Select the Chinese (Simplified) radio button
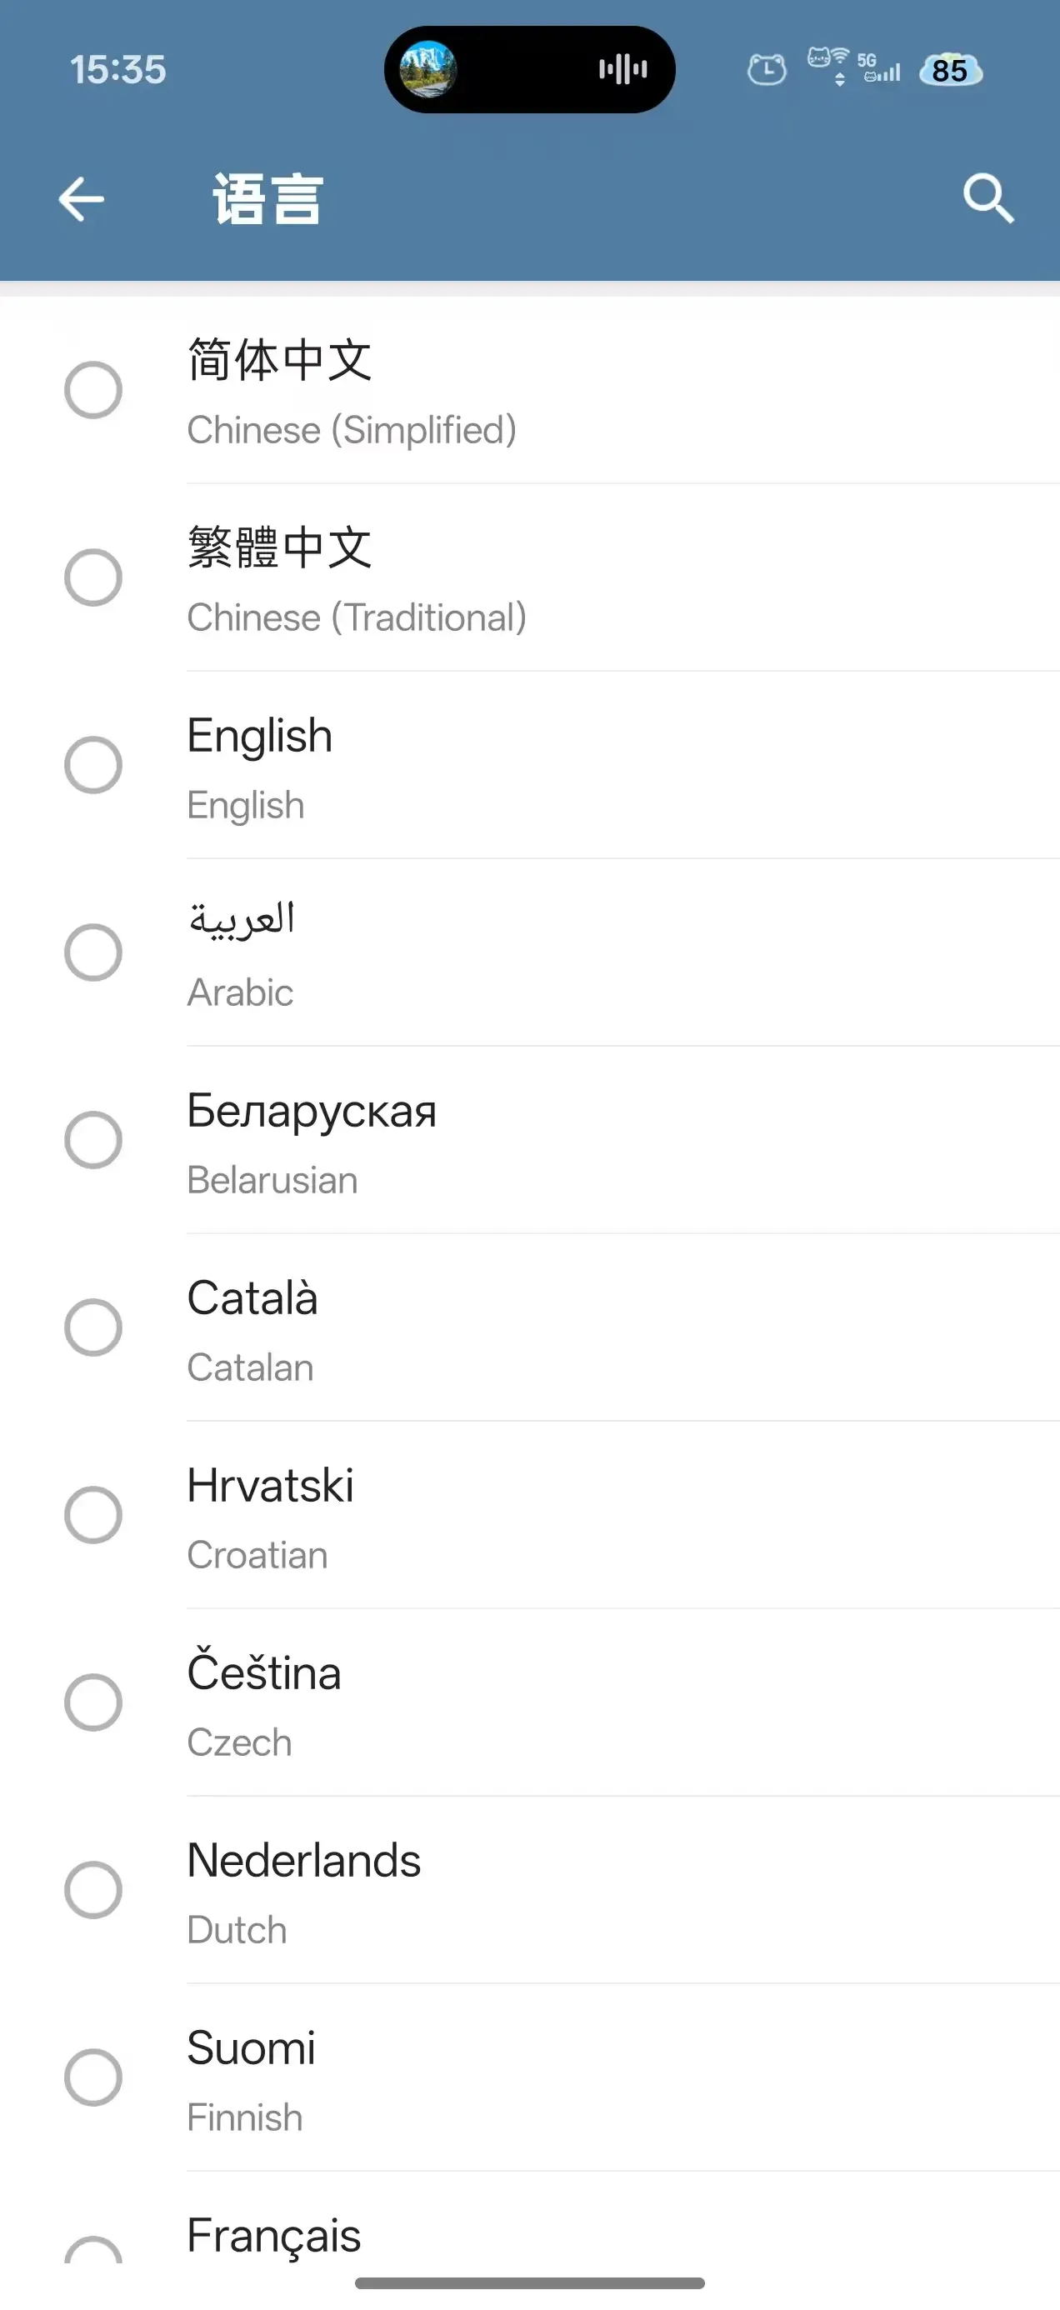Viewport: 1060px width, 2310px height. [x=93, y=390]
